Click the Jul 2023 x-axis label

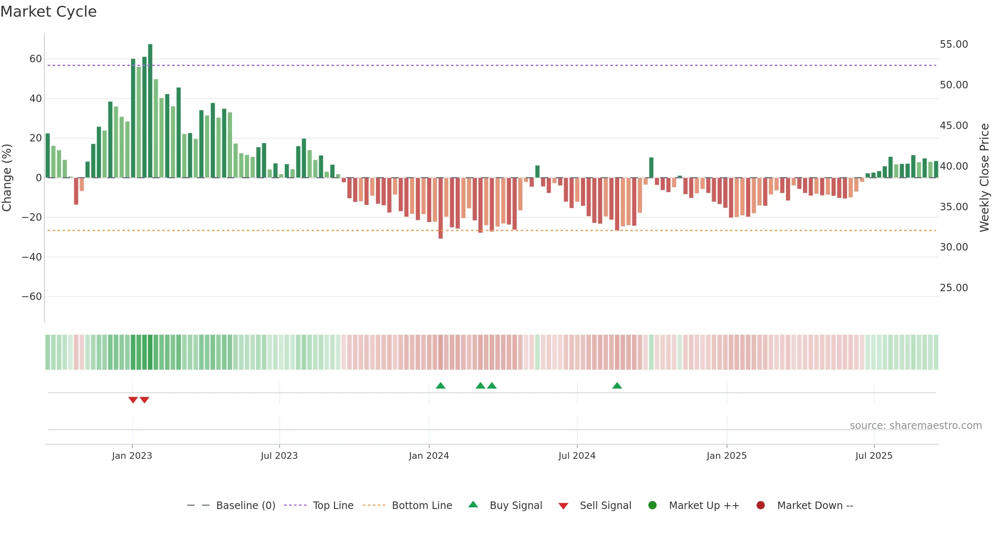coord(279,455)
